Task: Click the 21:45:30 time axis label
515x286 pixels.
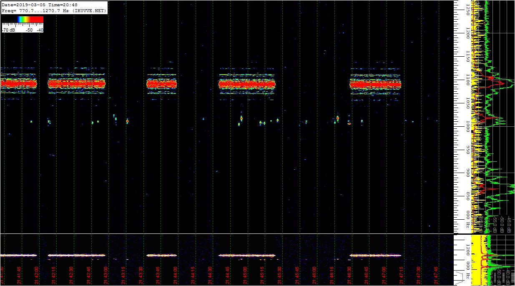Action: coord(279,274)
